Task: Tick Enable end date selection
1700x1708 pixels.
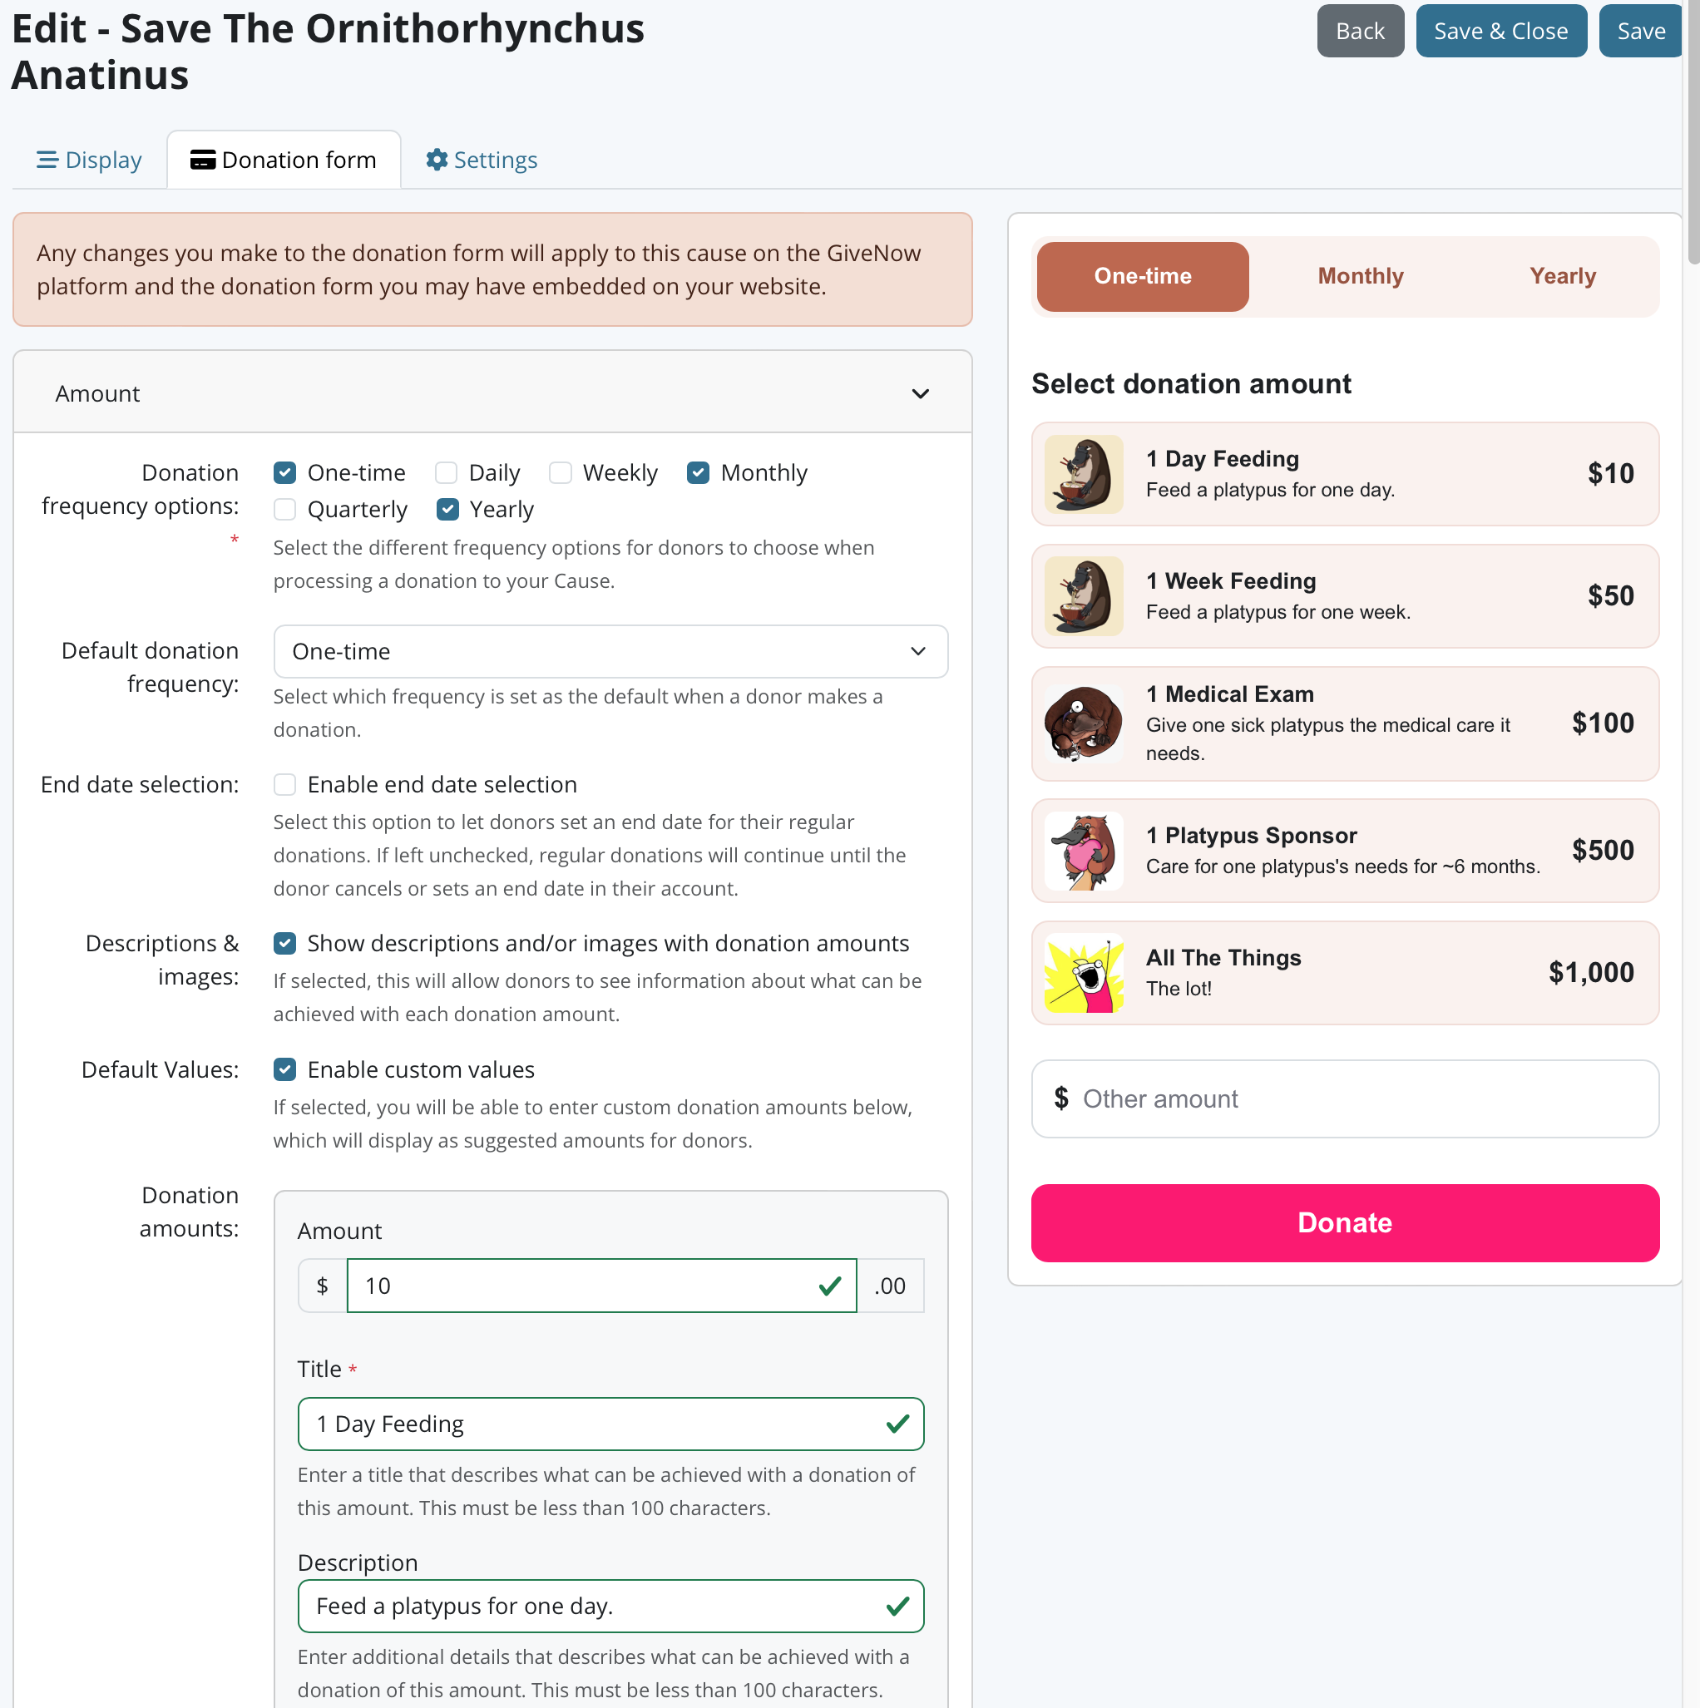Action: click(284, 784)
